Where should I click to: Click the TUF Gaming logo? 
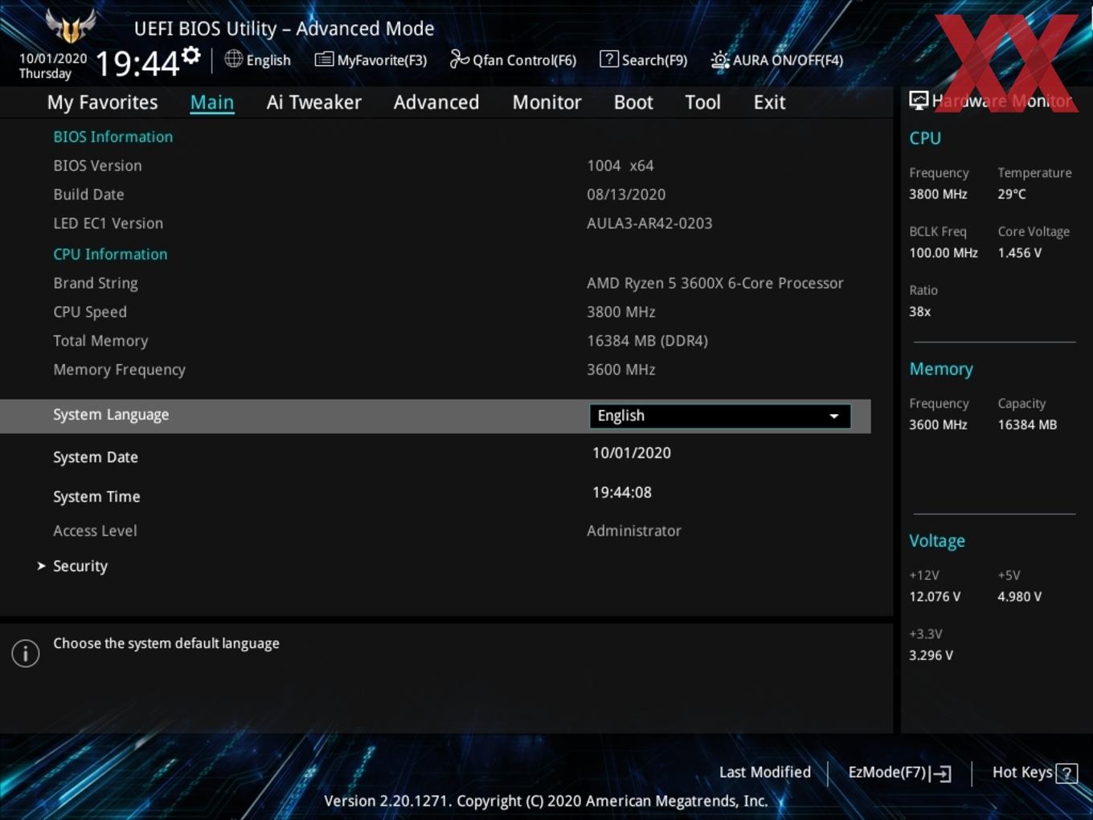[71, 27]
